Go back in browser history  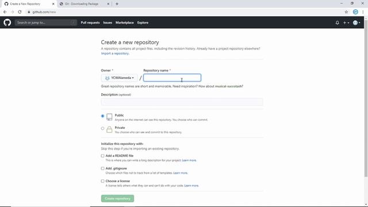[5, 12]
